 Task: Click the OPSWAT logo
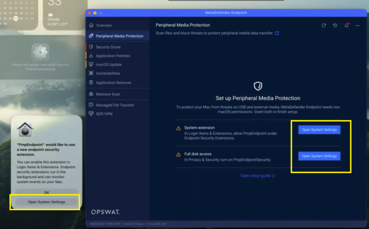coord(105,212)
